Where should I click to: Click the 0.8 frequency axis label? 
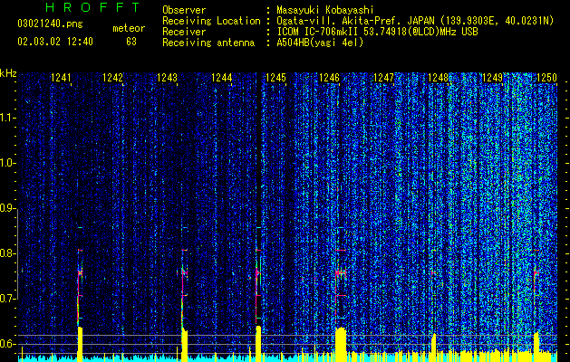(8, 253)
